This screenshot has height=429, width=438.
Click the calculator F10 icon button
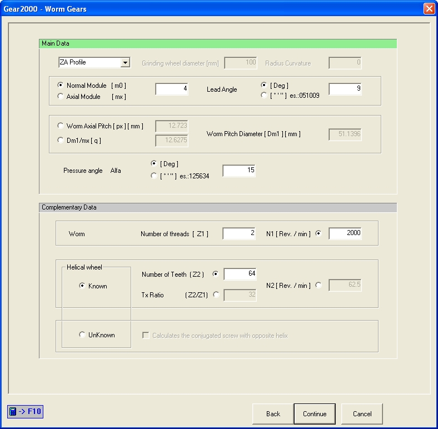tap(25, 411)
